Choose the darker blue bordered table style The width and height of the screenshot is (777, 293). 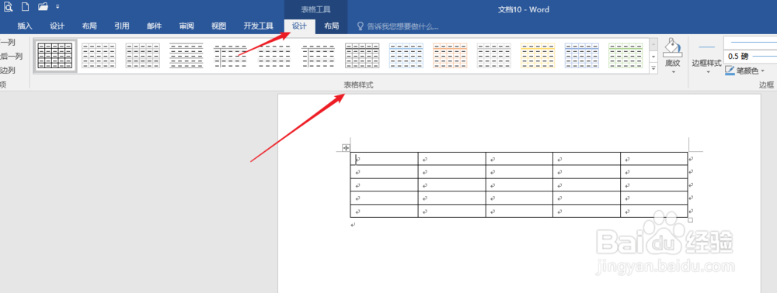(x=582, y=55)
